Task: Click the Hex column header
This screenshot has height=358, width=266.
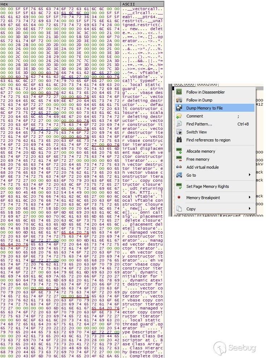Action: 60,4
